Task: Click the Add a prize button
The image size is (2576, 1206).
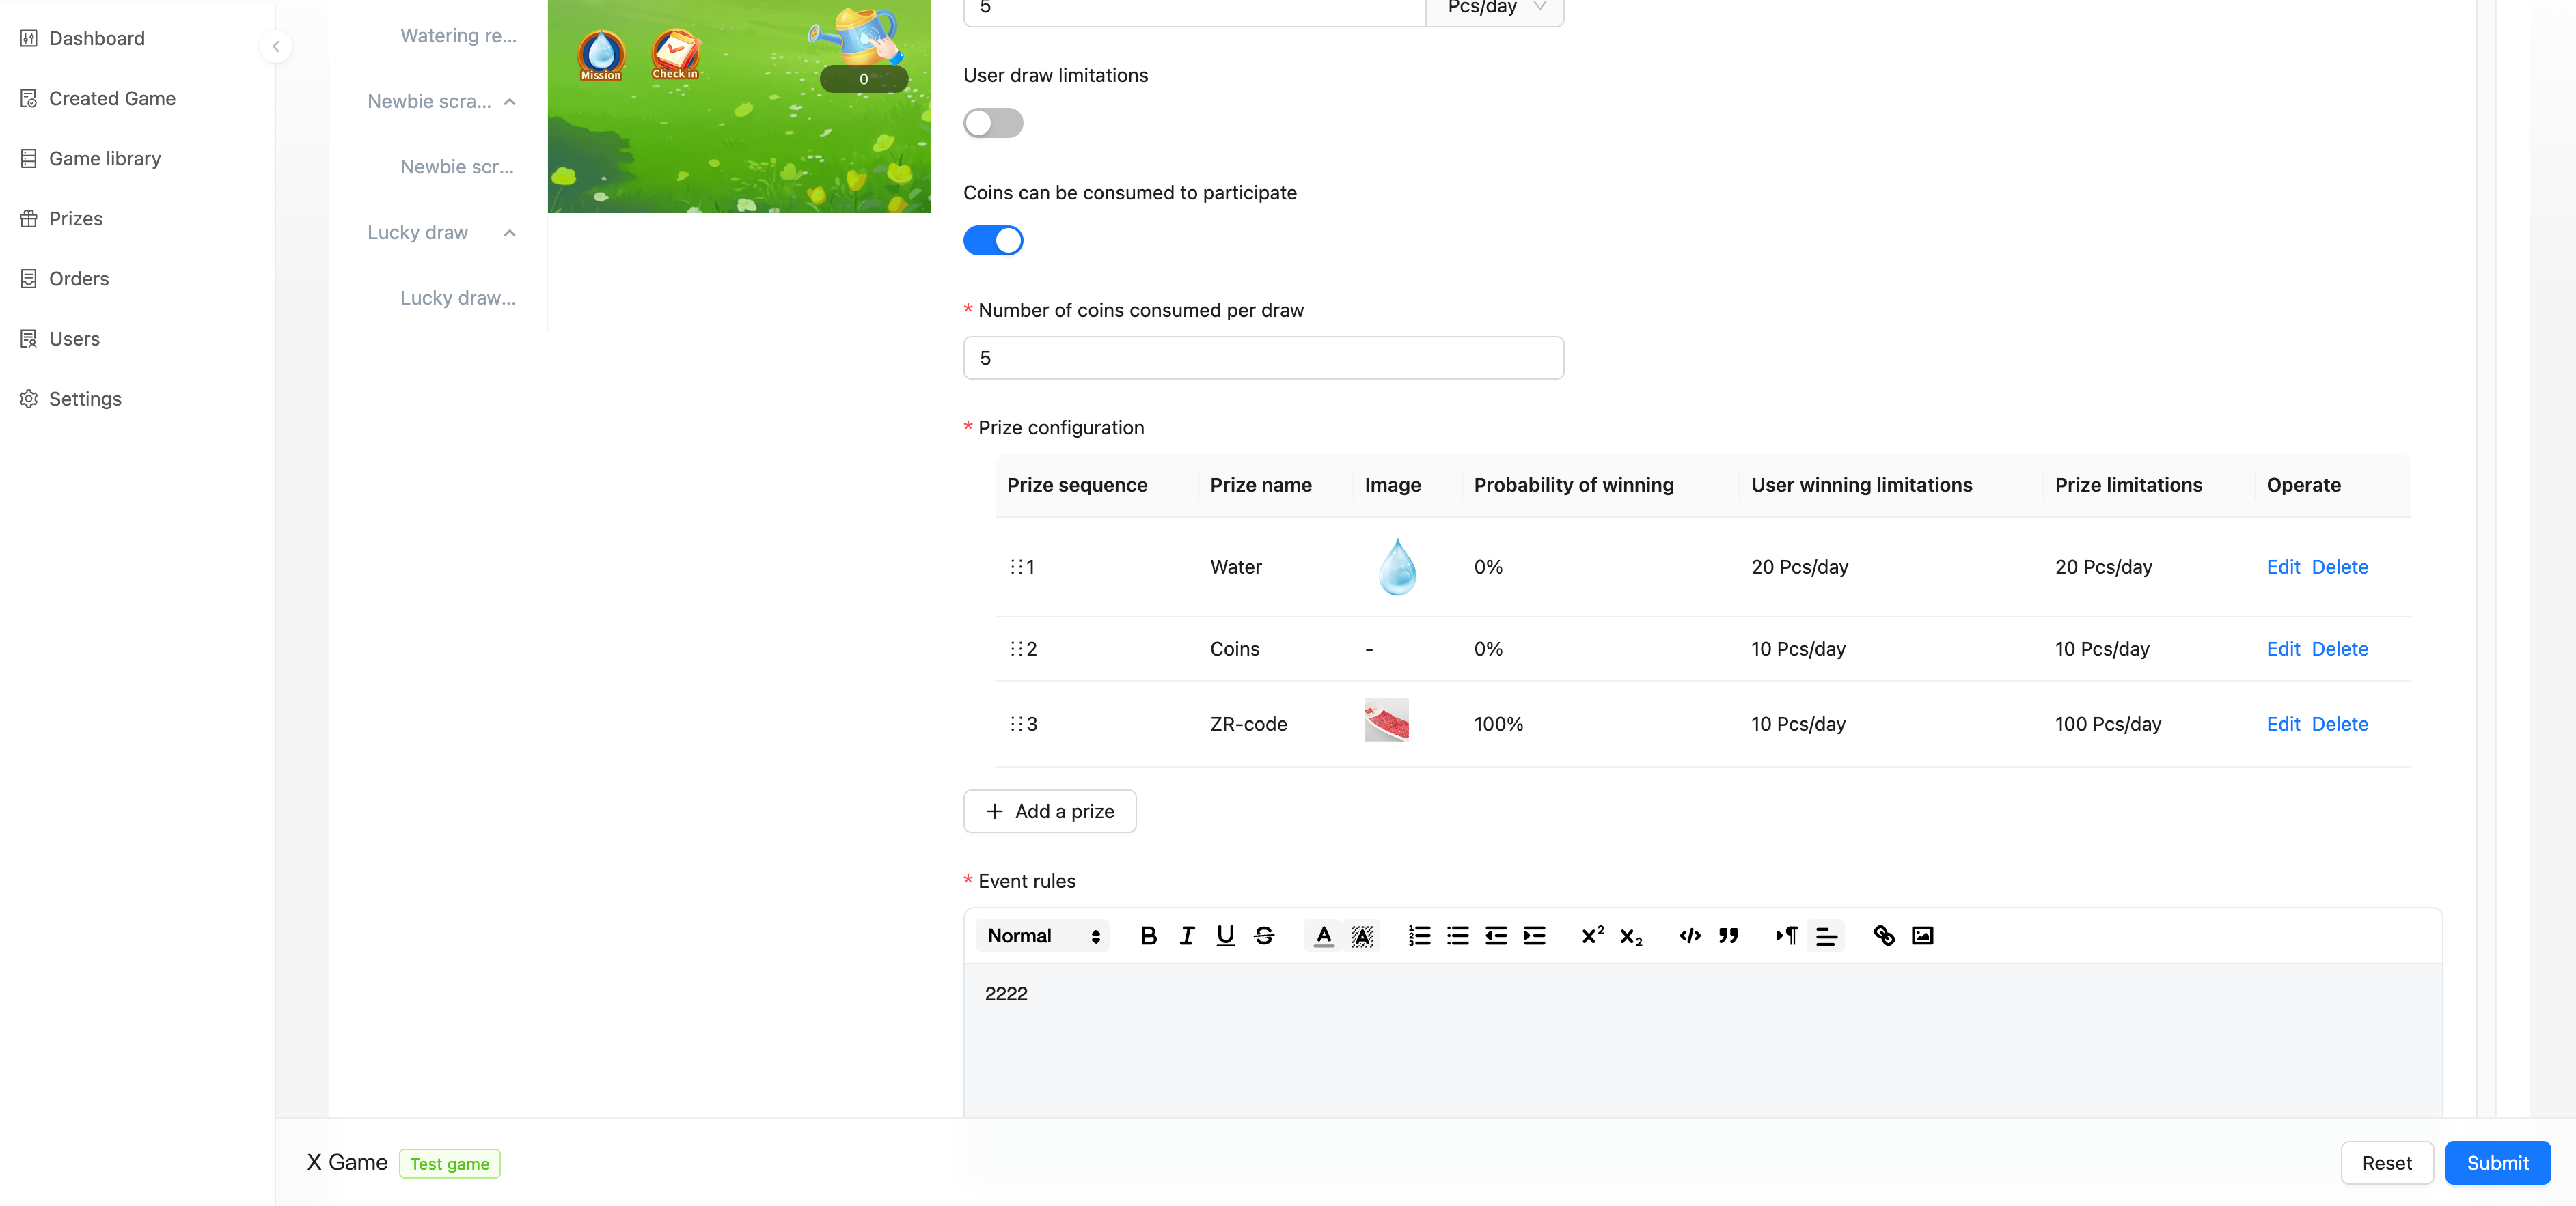Action: (x=1049, y=811)
